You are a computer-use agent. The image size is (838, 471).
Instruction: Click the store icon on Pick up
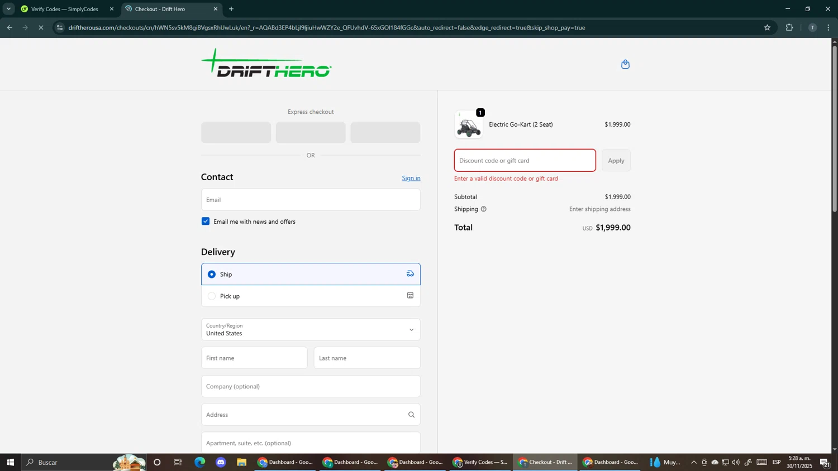point(410,296)
